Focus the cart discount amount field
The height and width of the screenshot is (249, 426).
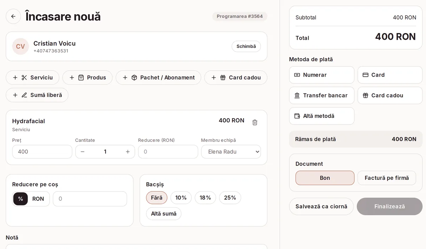pyautogui.click(x=90, y=199)
